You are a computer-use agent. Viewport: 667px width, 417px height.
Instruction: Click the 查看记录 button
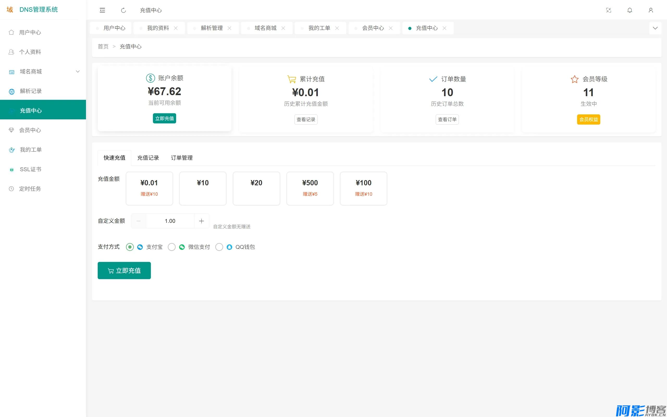pyautogui.click(x=306, y=119)
